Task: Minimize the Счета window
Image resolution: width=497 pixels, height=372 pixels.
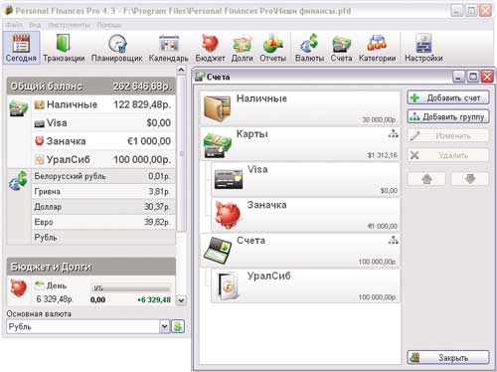Action: [458, 77]
